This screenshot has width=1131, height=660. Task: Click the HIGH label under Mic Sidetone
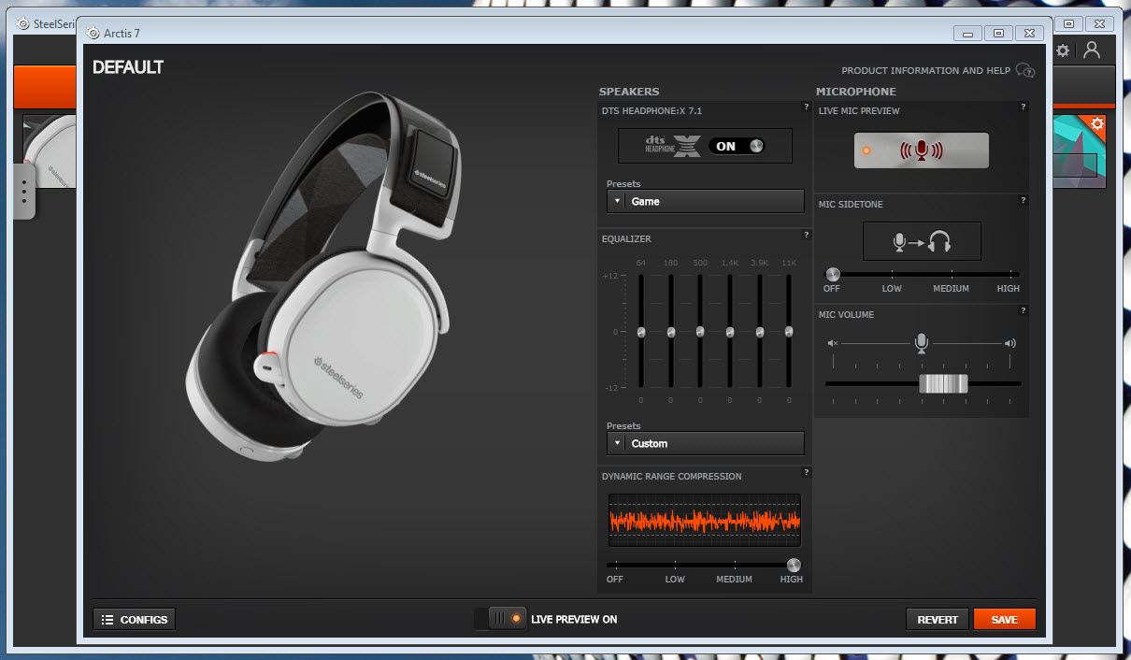1009,289
